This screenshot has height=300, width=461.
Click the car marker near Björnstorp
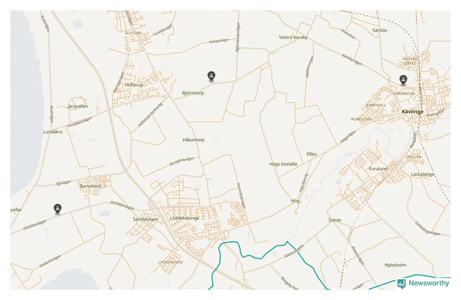click(x=211, y=76)
